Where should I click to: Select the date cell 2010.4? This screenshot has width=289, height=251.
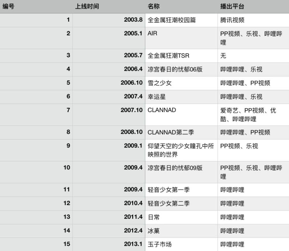point(109,203)
